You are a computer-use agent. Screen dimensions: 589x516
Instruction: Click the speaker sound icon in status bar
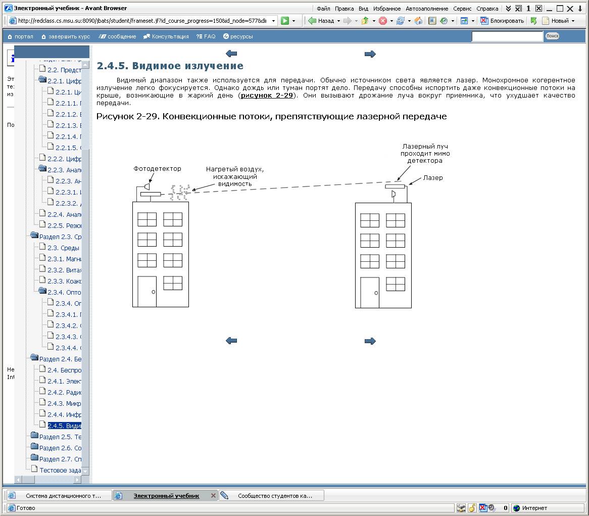click(x=492, y=508)
